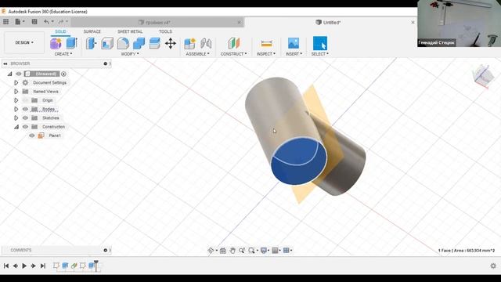This screenshot has height=282, width=501.
Task: Select the Combine tool
Action: coord(139,43)
